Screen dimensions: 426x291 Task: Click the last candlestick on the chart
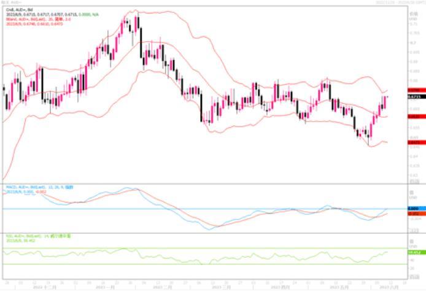(x=387, y=101)
